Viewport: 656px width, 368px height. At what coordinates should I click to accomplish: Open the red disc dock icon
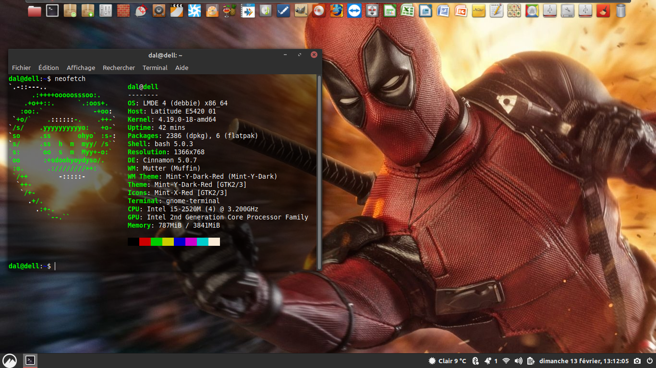point(319,11)
